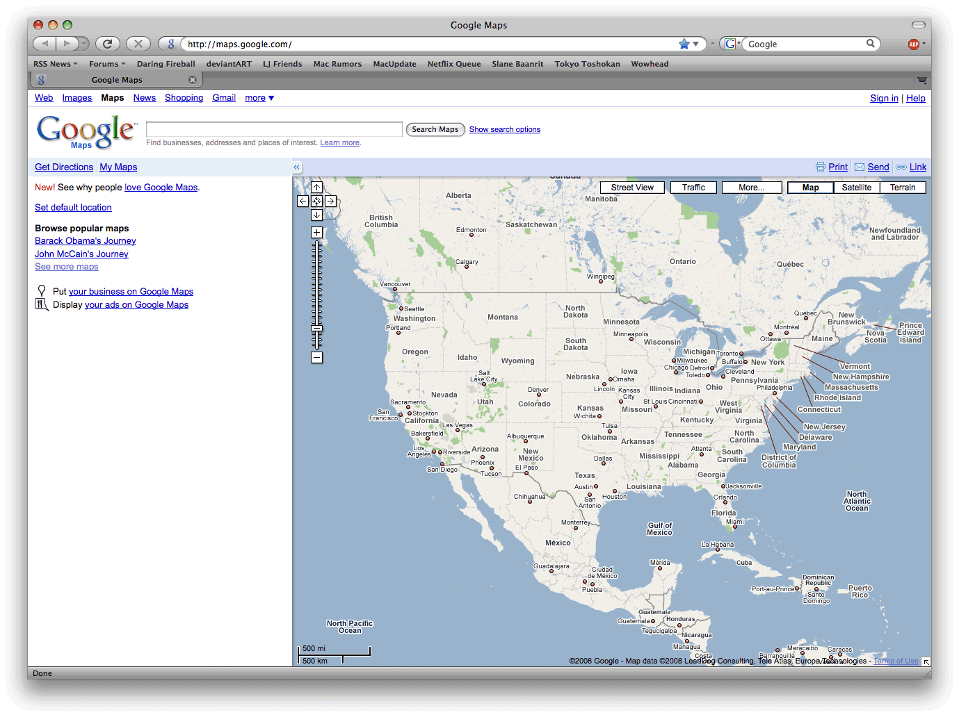The image size is (959, 717).
Task: Click the bookmark star in the address bar
Action: [684, 44]
